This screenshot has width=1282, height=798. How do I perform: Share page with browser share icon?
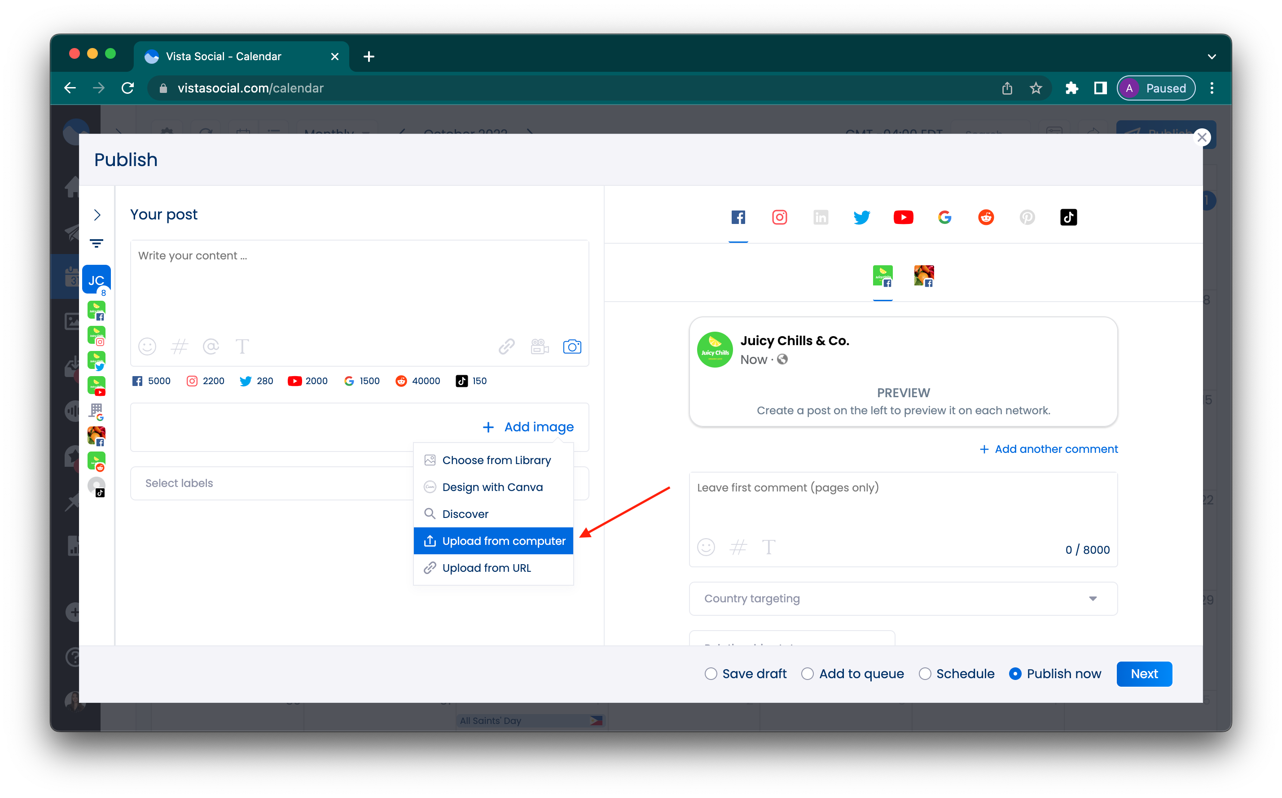coord(1006,88)
